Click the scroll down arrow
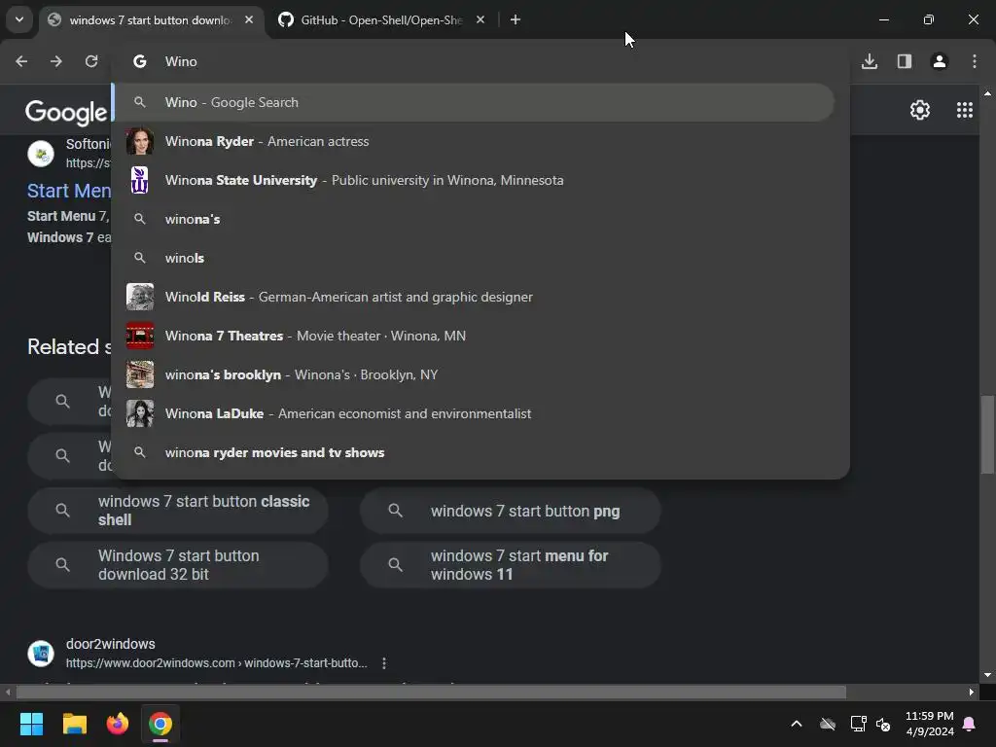This screenshot has width=996, height=747. [x=987, y=675]
